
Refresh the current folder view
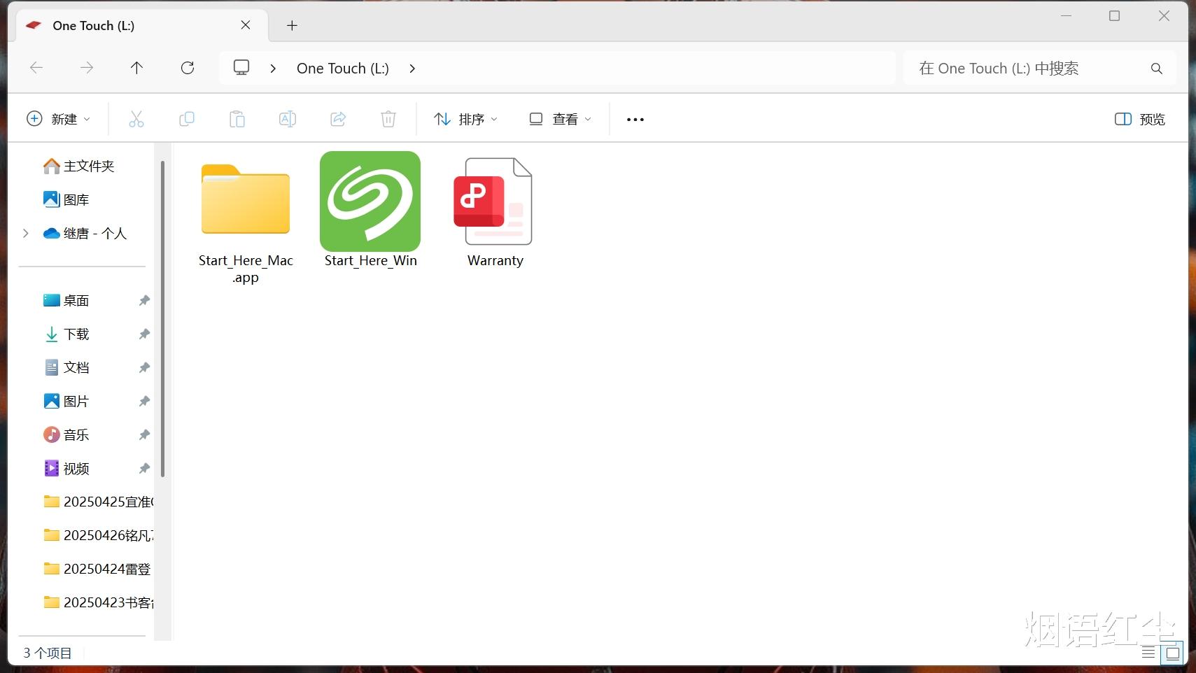(188, 68)
